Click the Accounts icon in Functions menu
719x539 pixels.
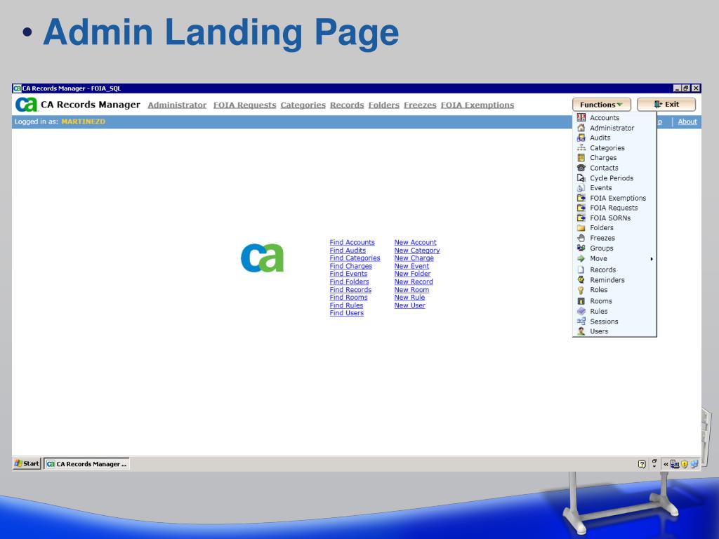[x=581, y=118]
